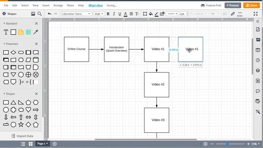This screenshot has width=263, height=148.
Task: Toggle underline text formatting
Action: click(120, 14)
